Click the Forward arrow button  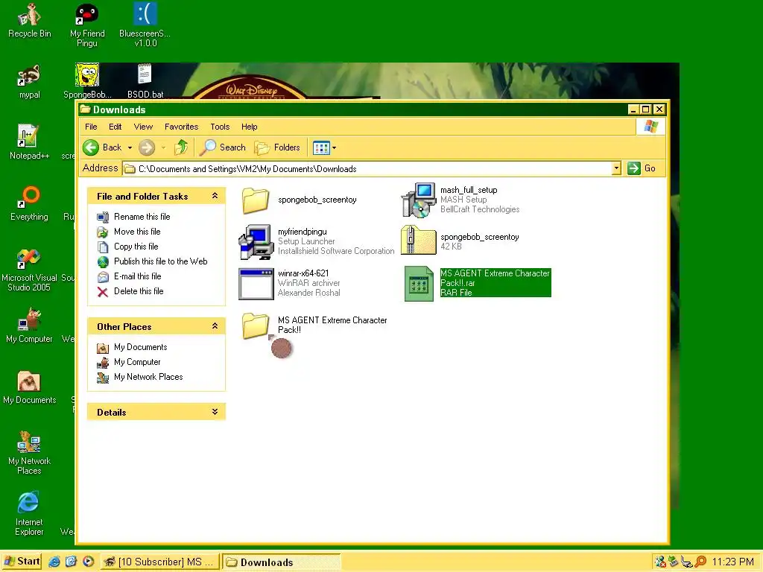click(x=147, y=147)
